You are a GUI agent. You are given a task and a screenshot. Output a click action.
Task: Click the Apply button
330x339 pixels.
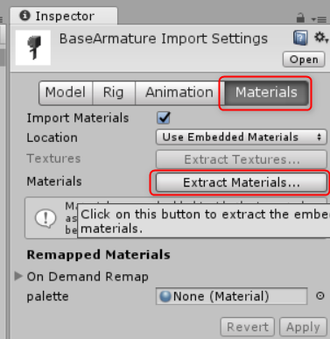tap(303, 327)
